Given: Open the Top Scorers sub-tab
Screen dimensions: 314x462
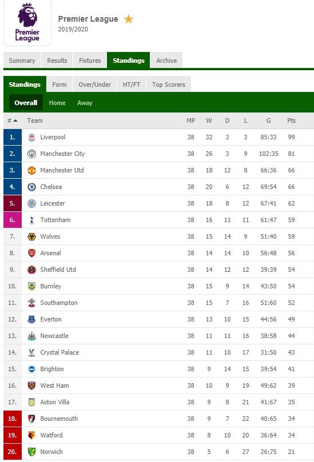Looking at the screenshot, I should 169,85.
